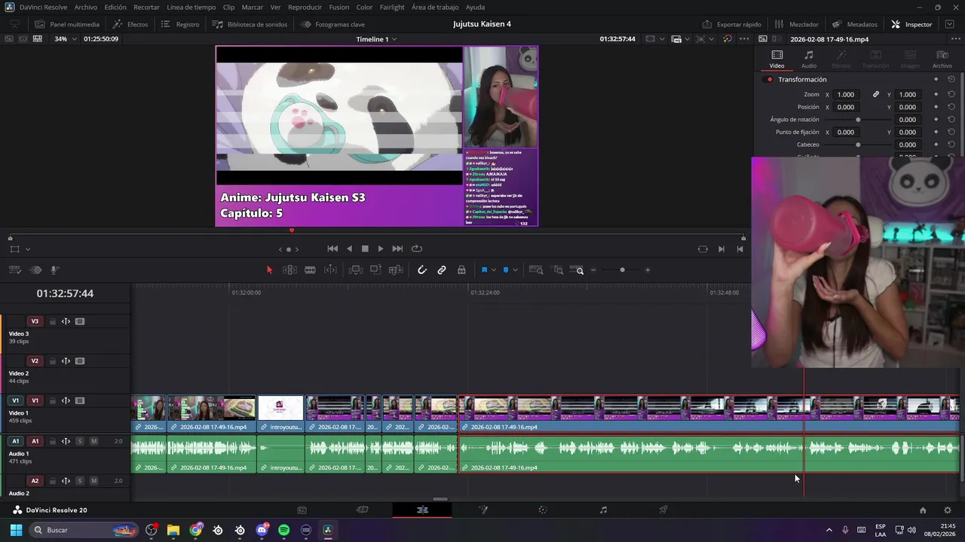Toggle linked selection chain icon
The image size is (965, 542).
(x=442, y=269)
